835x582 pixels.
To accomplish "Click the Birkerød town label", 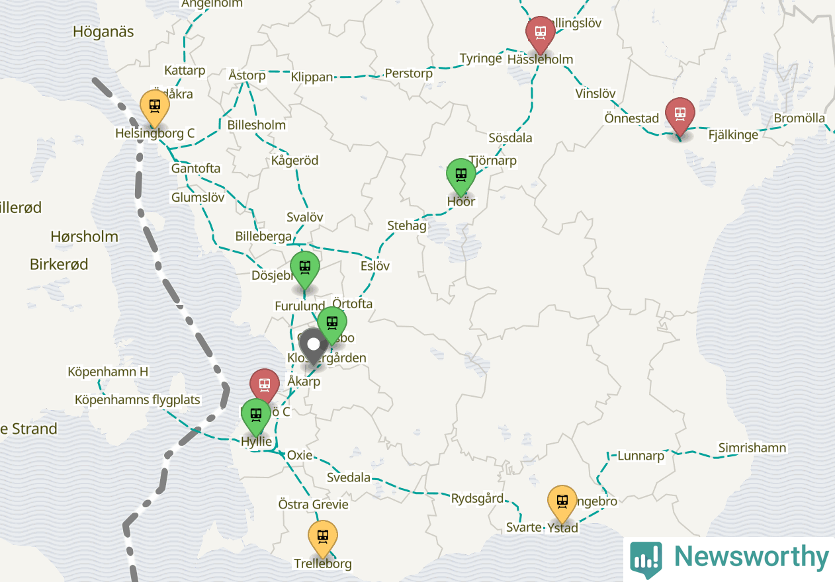I will click(x=59, y=264).
